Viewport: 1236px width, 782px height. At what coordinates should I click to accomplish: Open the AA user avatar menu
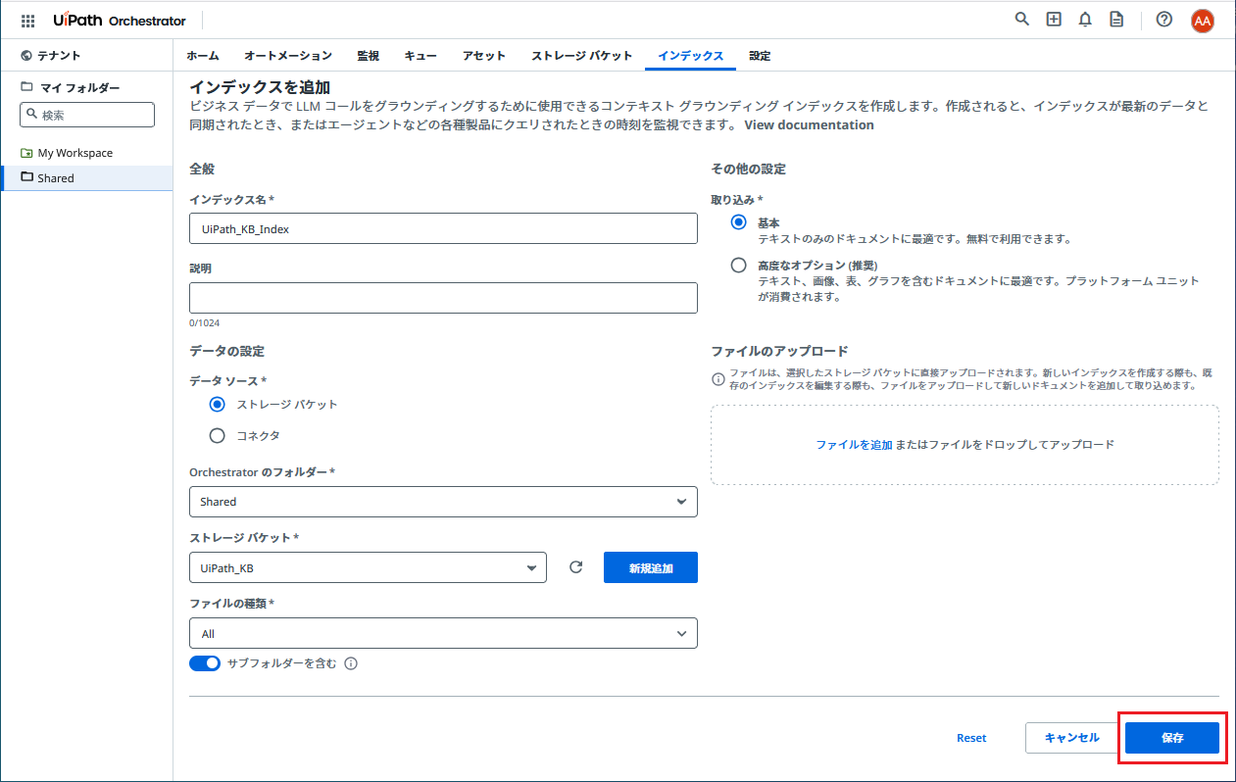point(1203,21)
